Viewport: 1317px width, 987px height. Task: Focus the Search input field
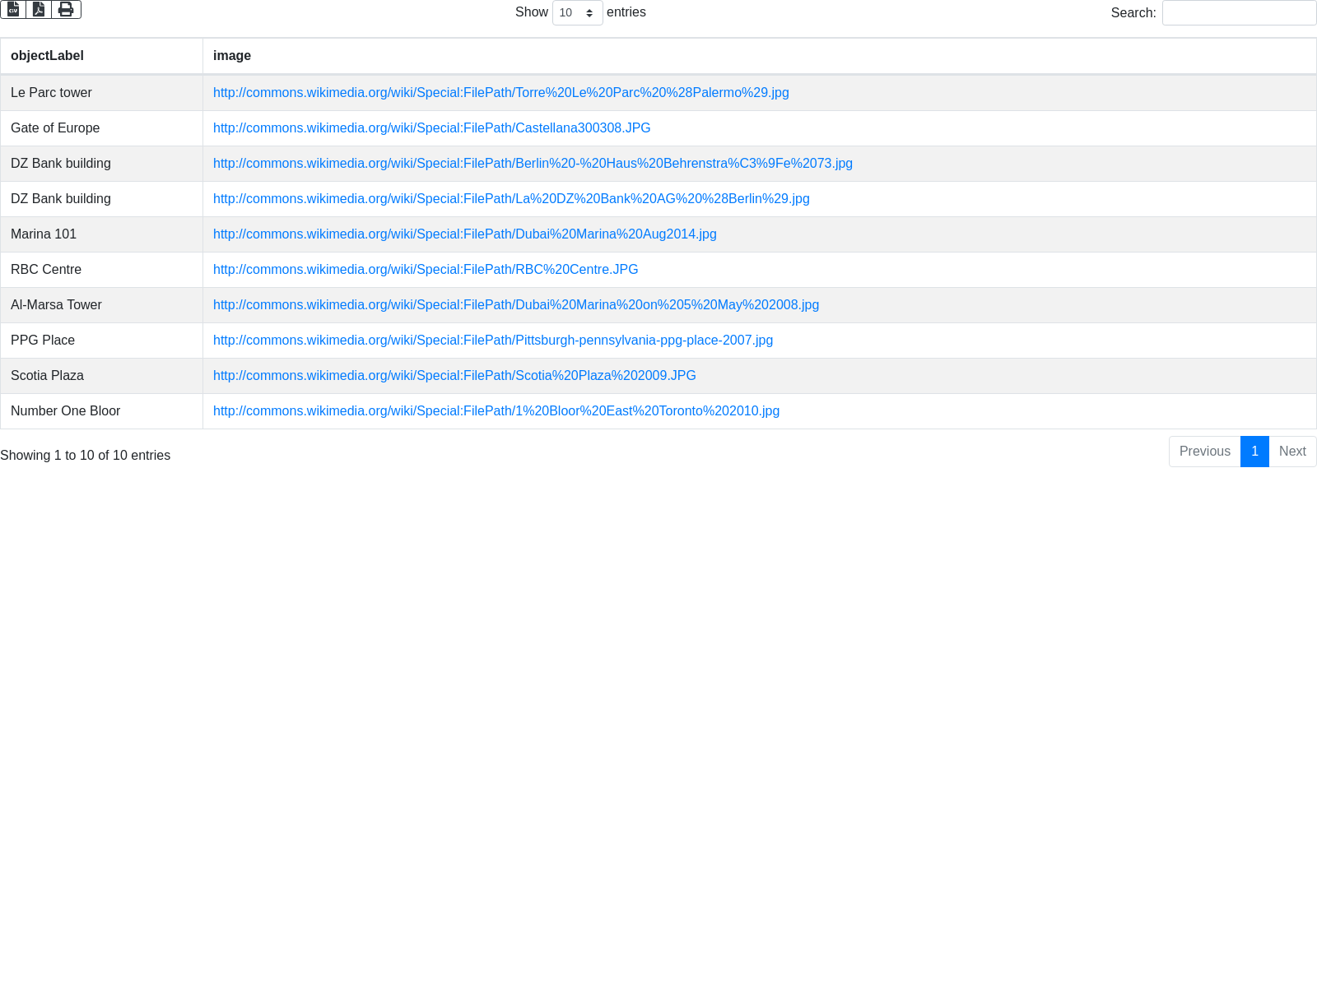pyautogui.click(x=1239, y=12)
